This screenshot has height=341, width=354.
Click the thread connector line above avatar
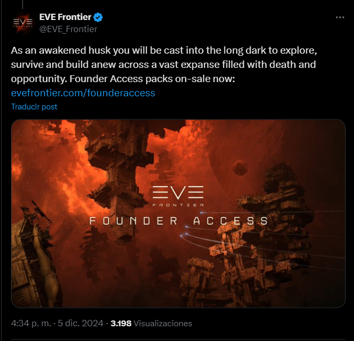point(23,4)
